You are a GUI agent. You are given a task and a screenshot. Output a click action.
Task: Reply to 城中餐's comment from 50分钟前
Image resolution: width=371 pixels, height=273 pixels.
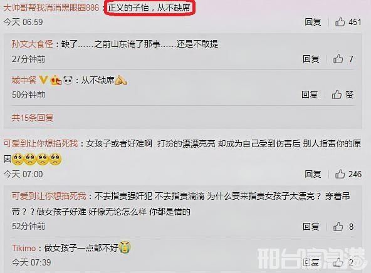[x=310, y=95]
